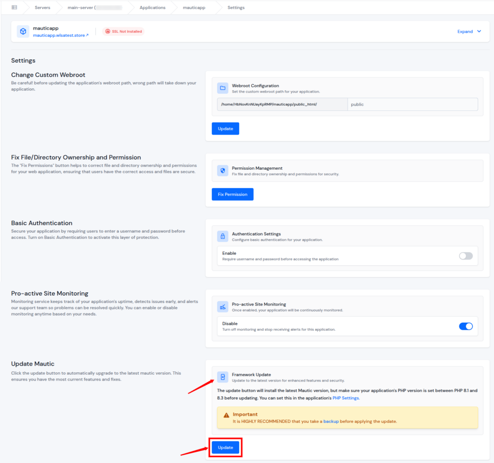Click the public webroot input field
Screen dimensions: 494x463
point(412,104)
